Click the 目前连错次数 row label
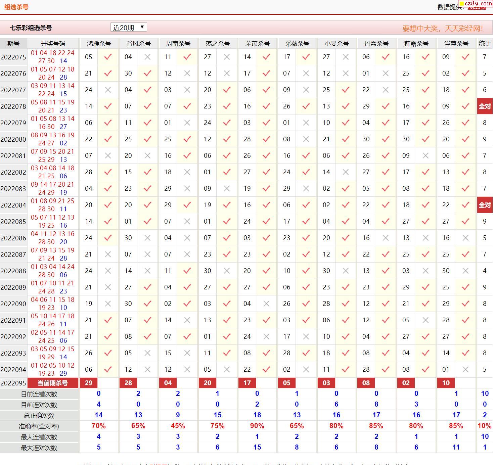Image resolution: width=493 pixels, height=465 pixels. tap(39, 394)
